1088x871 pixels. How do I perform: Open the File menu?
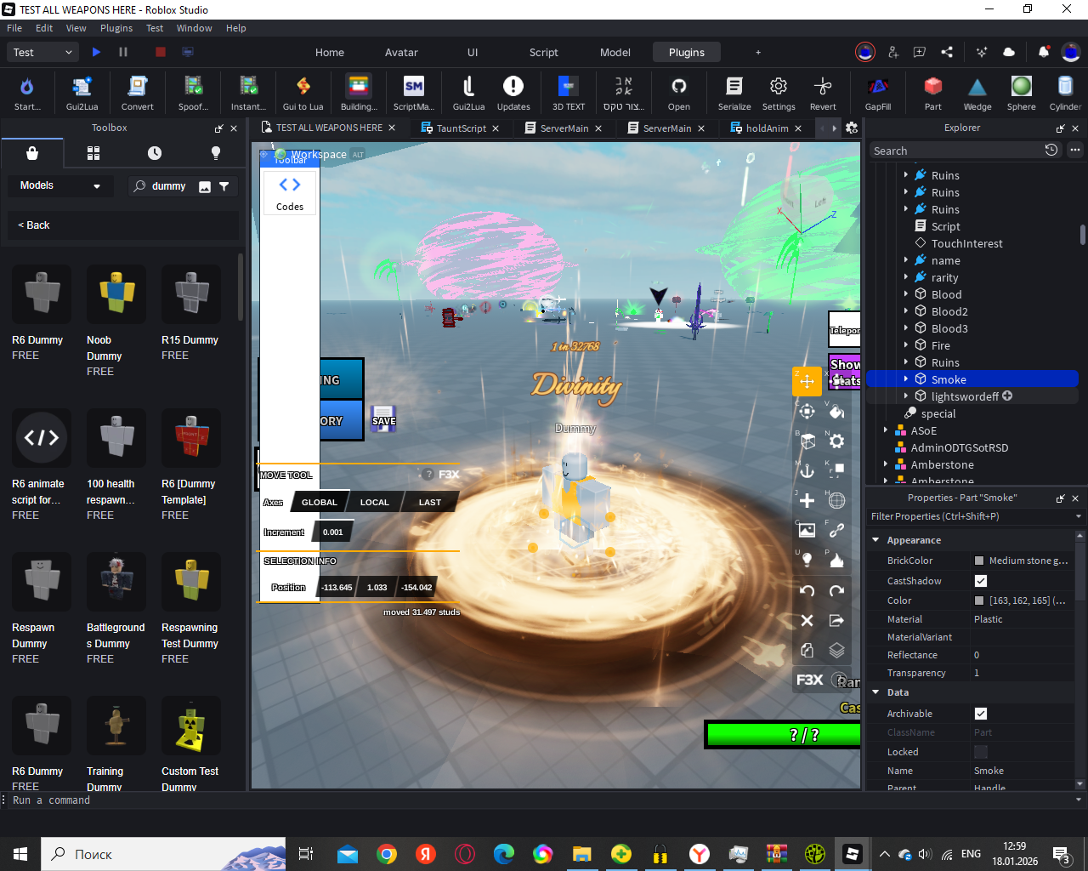pyautogui.click(x=14, y=28)
